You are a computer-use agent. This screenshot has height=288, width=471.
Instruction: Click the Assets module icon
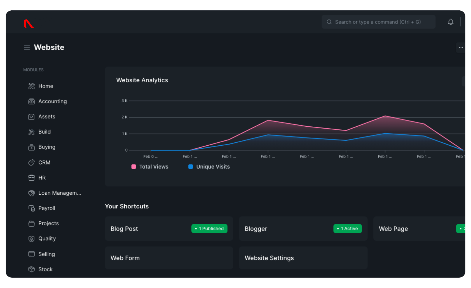point(31,117)
